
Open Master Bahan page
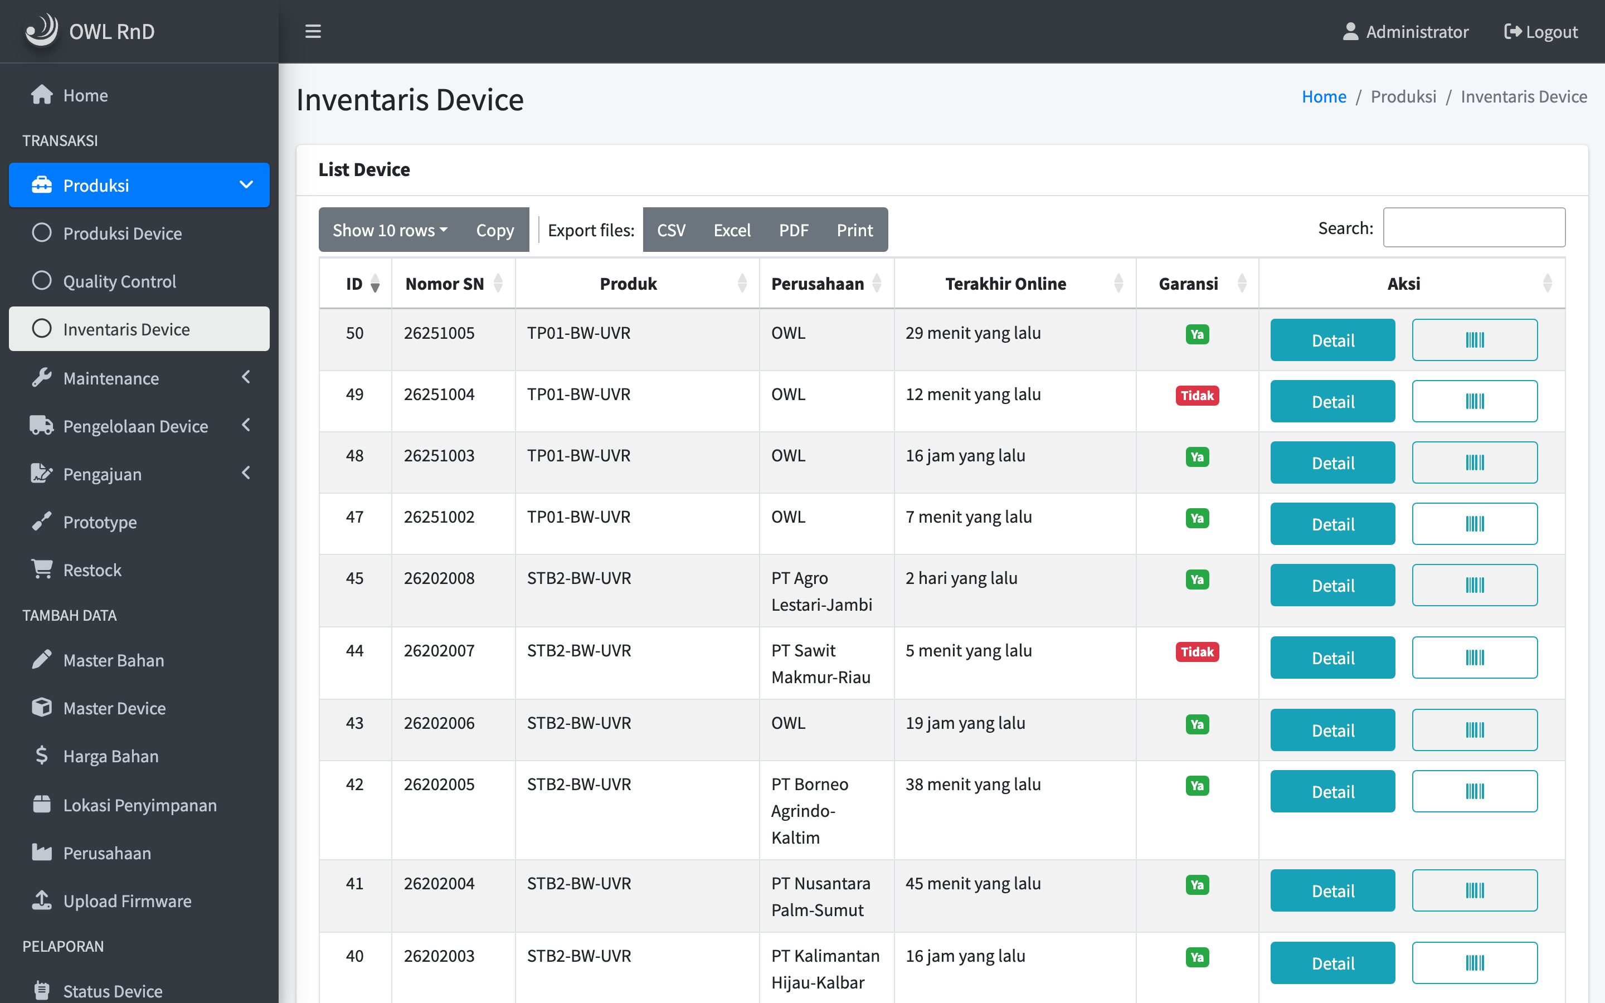click(x=139, y=660)
